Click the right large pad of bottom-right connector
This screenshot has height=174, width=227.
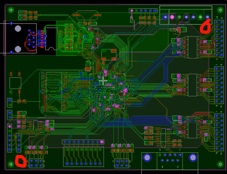[x=193, y=158]
